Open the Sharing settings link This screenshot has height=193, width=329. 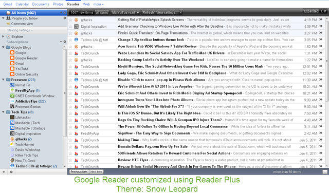pyautogui.click(x=20, y=30)
